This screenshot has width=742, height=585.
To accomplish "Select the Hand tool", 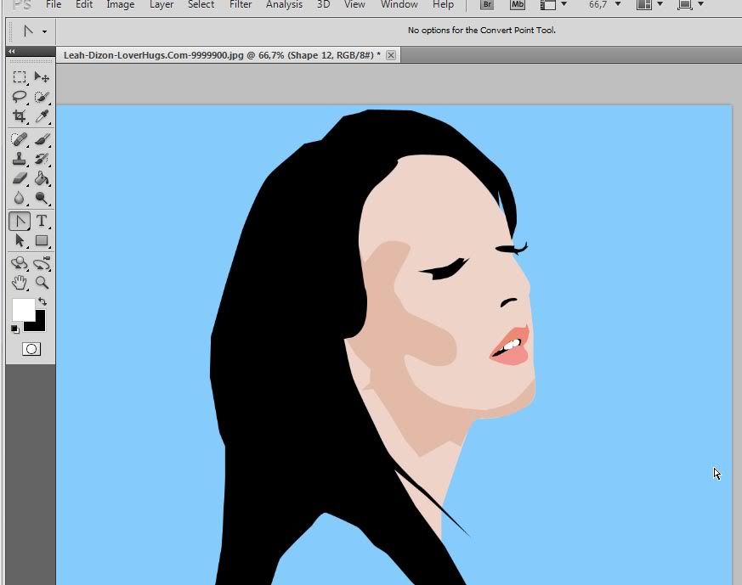I will tap(20, 283).
